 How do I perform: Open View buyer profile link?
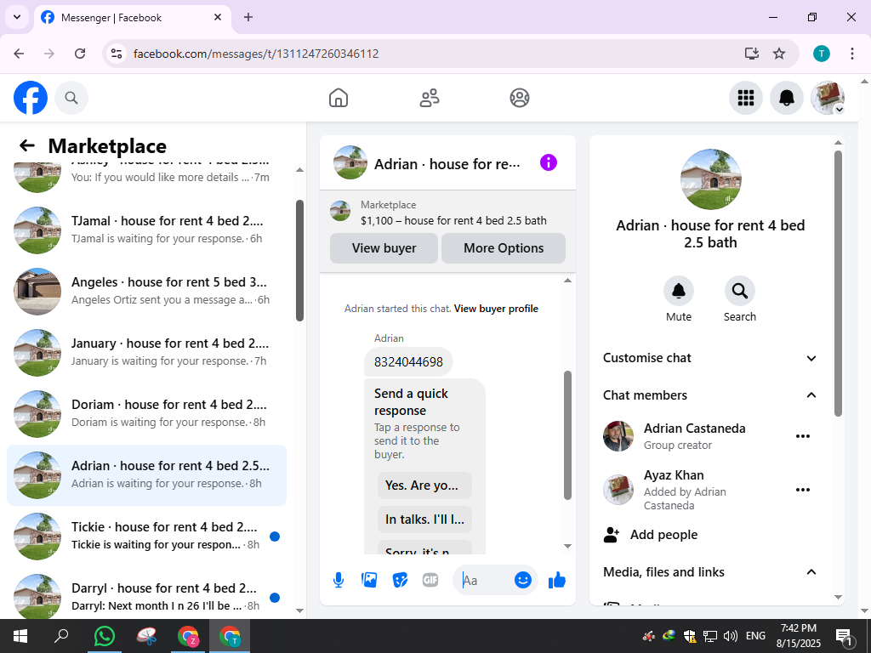(496, 309)
